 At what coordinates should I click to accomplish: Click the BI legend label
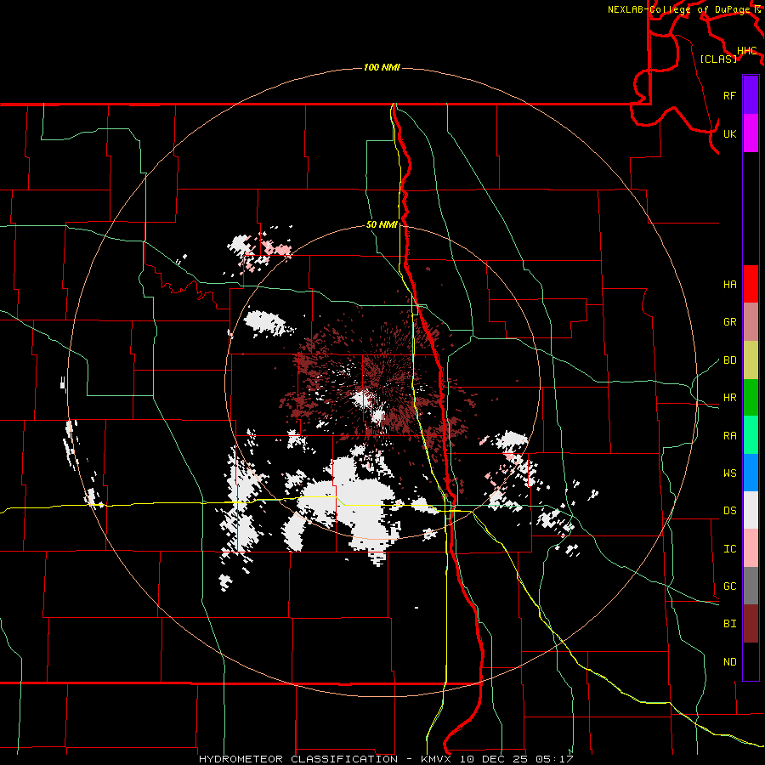[730, 624]
